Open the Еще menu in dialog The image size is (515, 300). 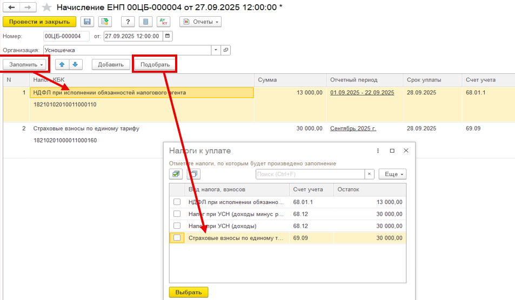pos(392,174)
